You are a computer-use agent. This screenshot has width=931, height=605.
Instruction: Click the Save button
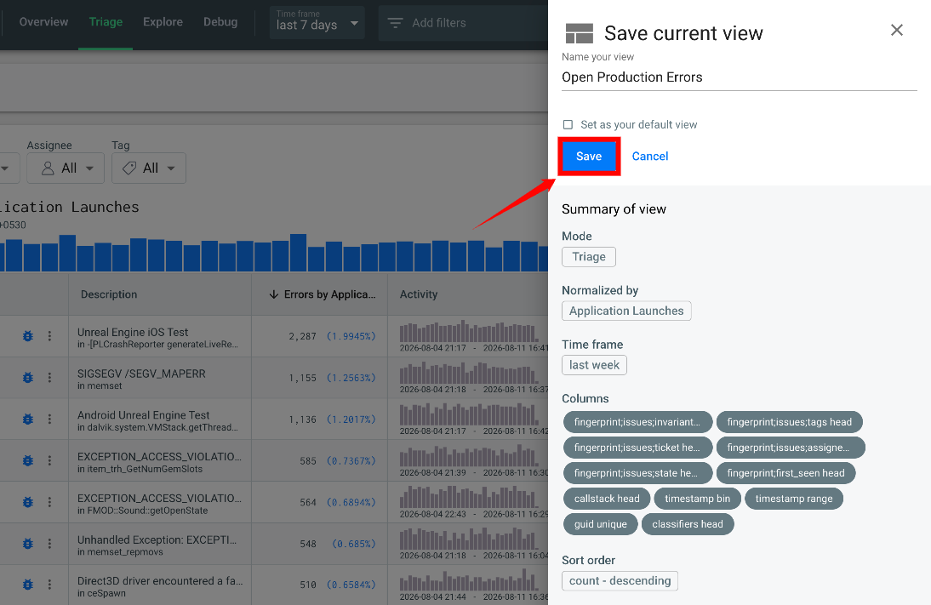coord(588,157)
